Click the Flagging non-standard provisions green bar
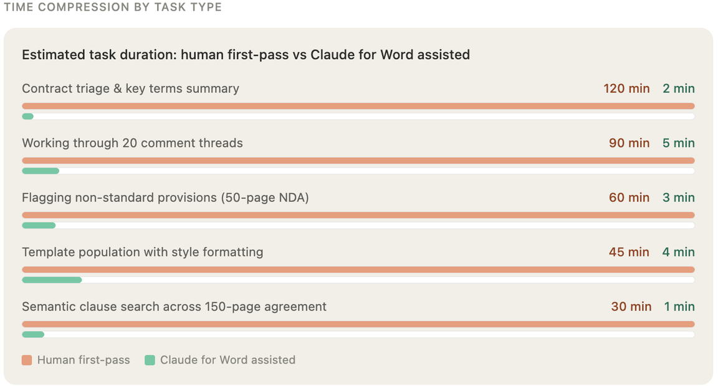The image size is (723, 386). coord(39,225)
